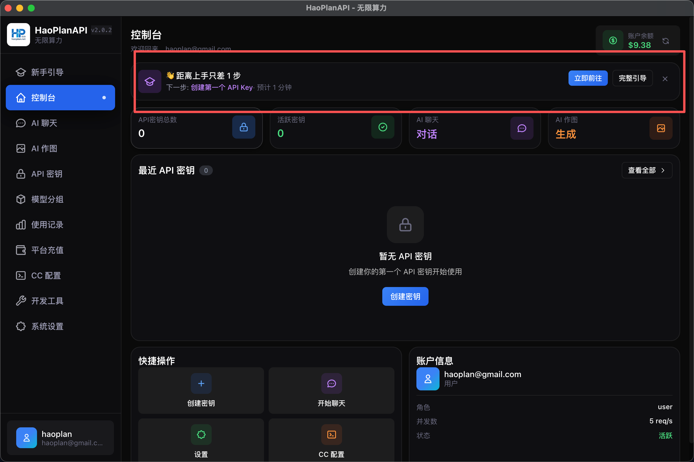Click the check icon in 活跃密钥 card
Screen dimensions: 694x462
383,127
